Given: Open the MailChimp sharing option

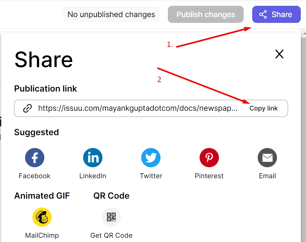Looking at the screenshot, I should [42, 217].
